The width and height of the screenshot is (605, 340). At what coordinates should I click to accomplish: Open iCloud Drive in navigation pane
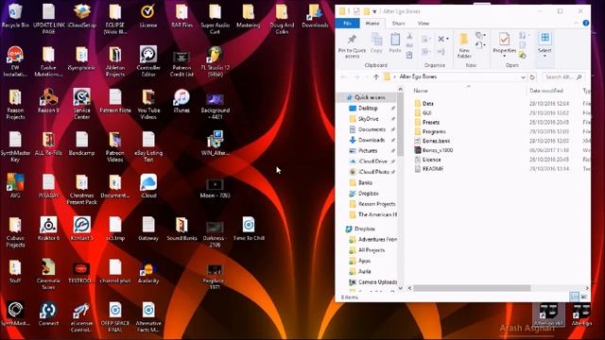(x=372, y=161)
